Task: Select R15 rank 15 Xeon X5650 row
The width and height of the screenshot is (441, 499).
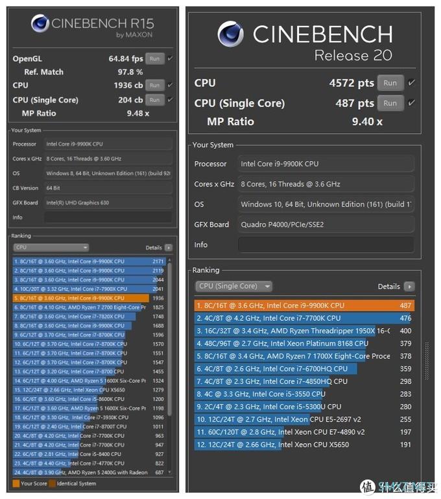Action: [89, 390]
